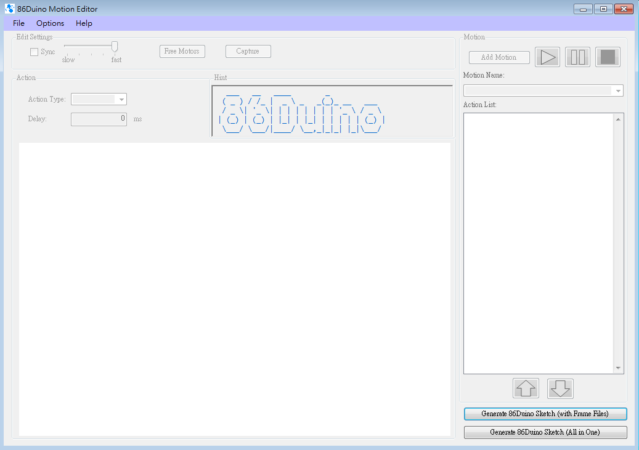This screenshot has height=450, width=639.
Task: Open the Action Type dropdown
Action: coord(99,99)
